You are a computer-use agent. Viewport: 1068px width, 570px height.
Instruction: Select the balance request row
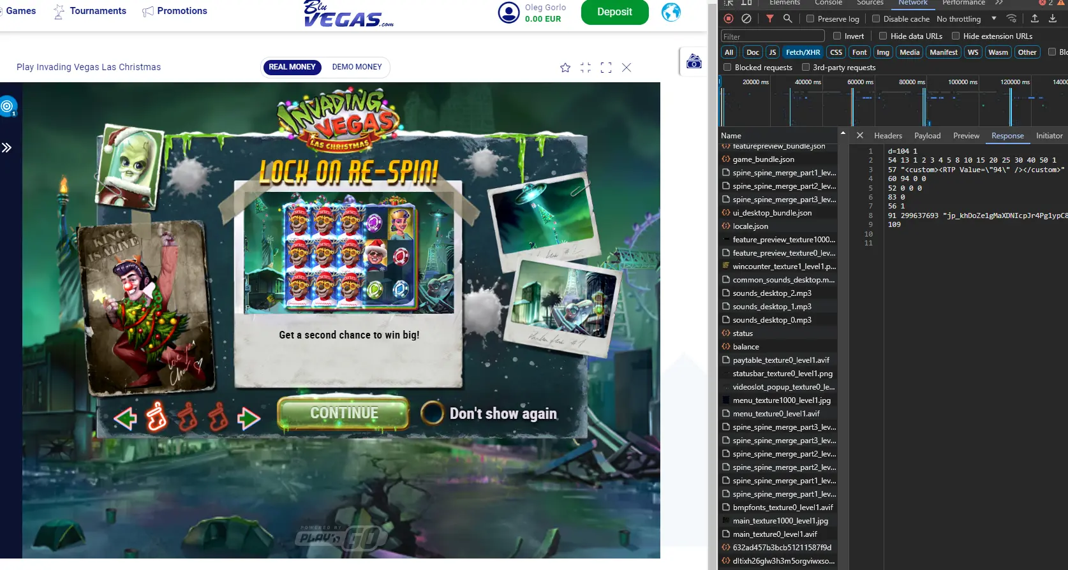click(778, 347)
